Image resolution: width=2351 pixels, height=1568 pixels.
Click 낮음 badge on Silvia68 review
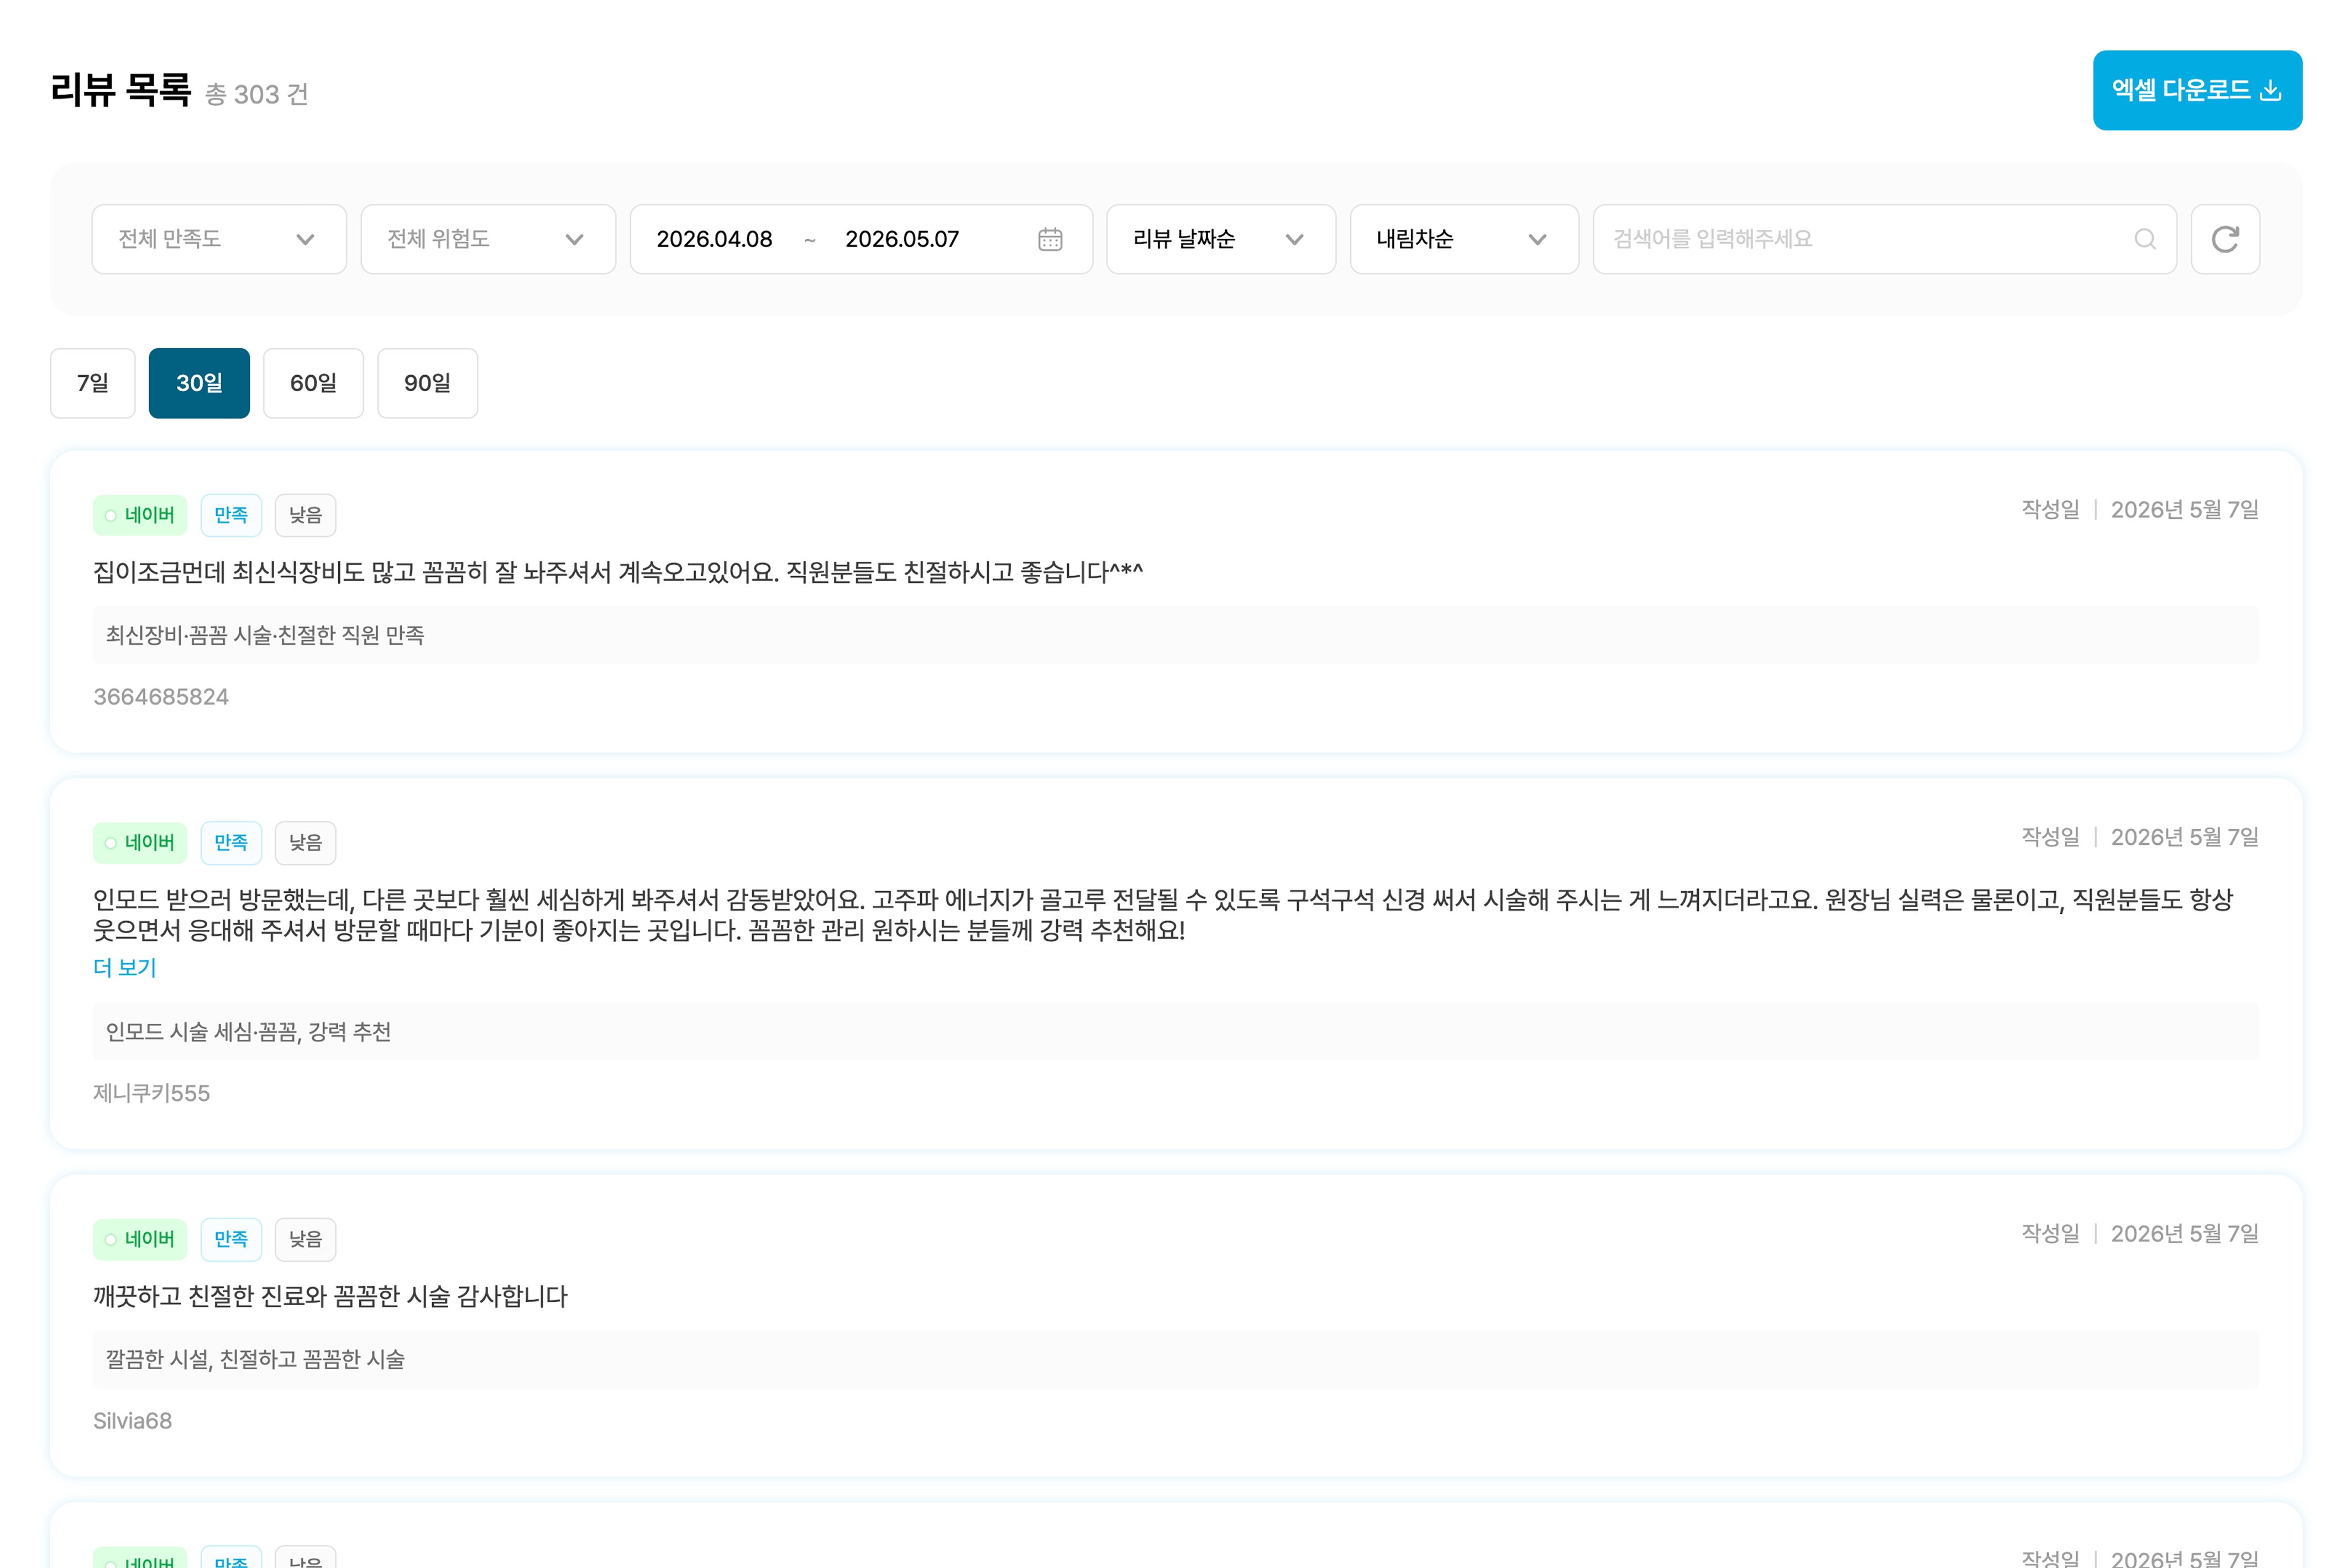coord(305,1239)
